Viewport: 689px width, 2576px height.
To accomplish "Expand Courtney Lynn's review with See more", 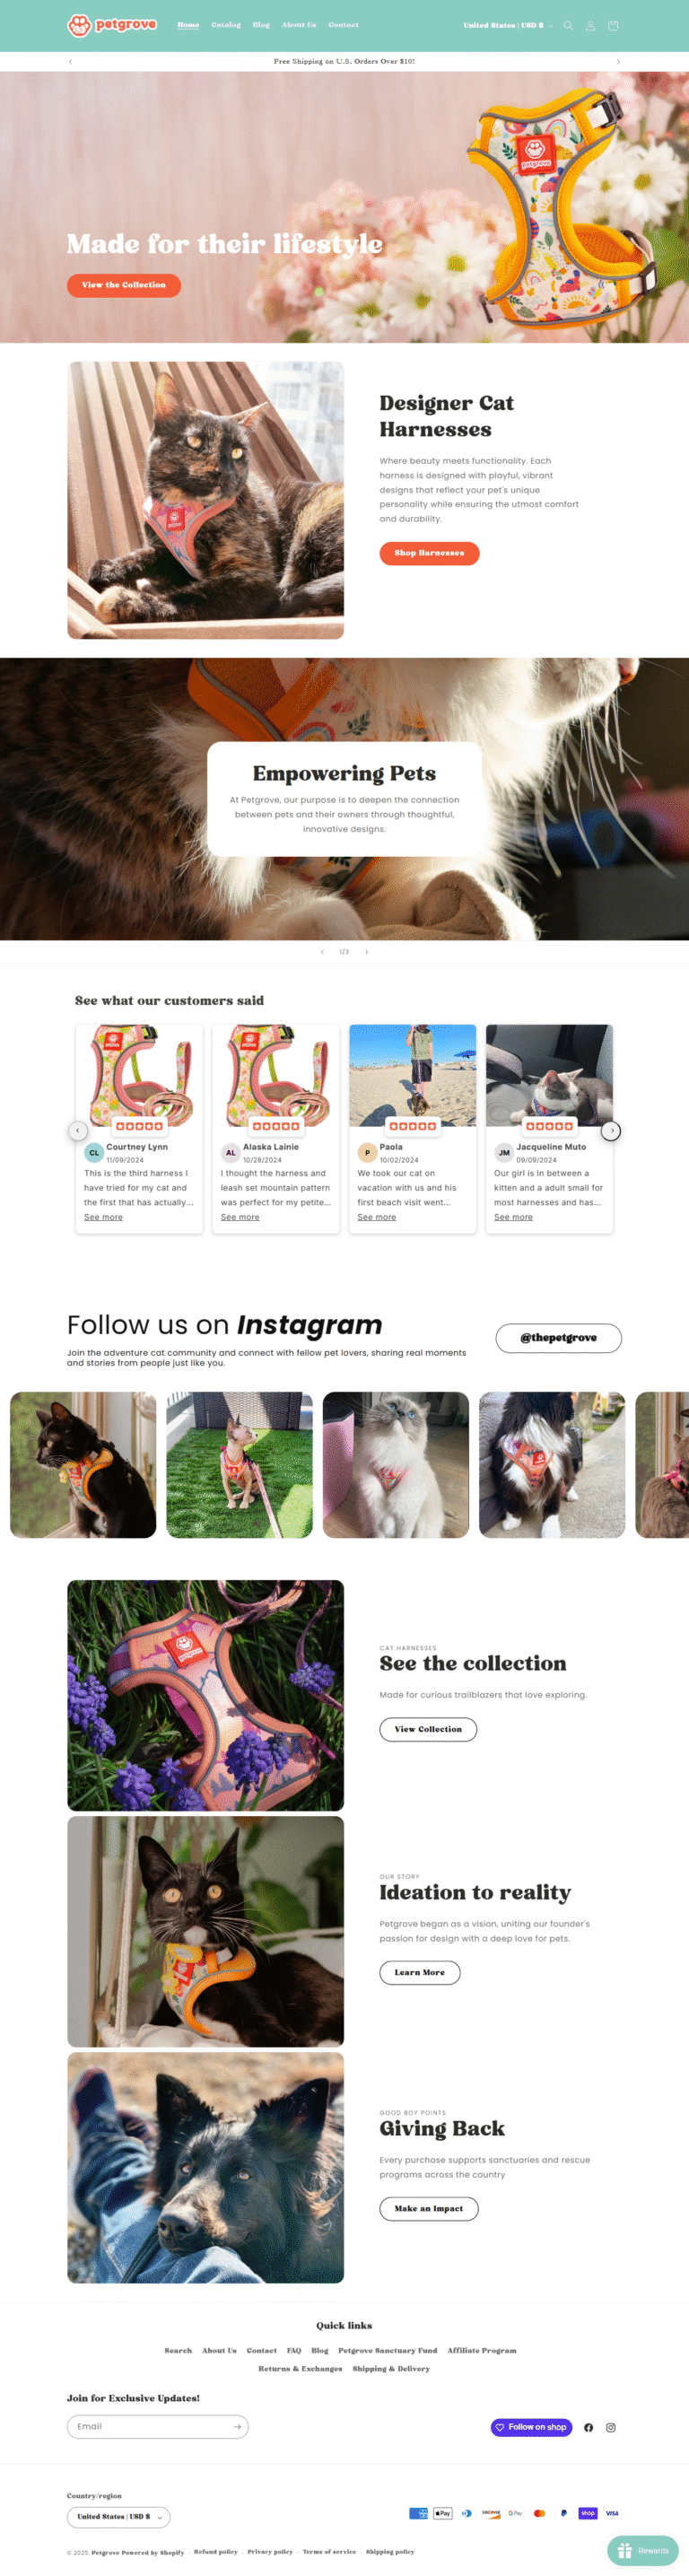I will (x=103, y=1217).
